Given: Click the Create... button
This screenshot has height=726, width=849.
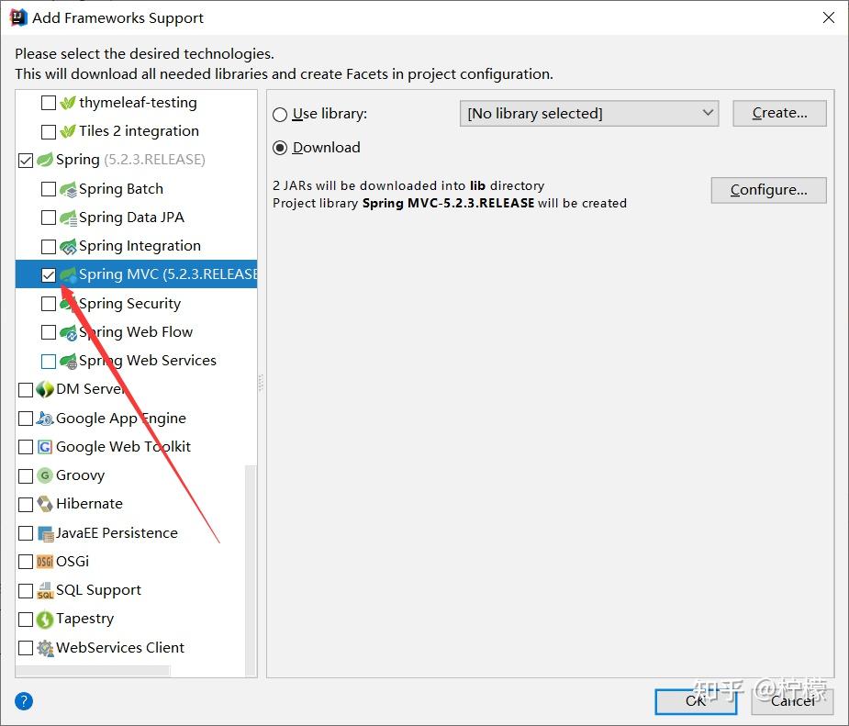Looking at the screenshot, I should [x=779, y=113].
